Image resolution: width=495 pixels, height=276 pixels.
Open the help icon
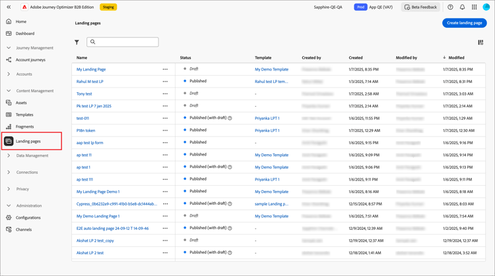click(x=450, y=7)
